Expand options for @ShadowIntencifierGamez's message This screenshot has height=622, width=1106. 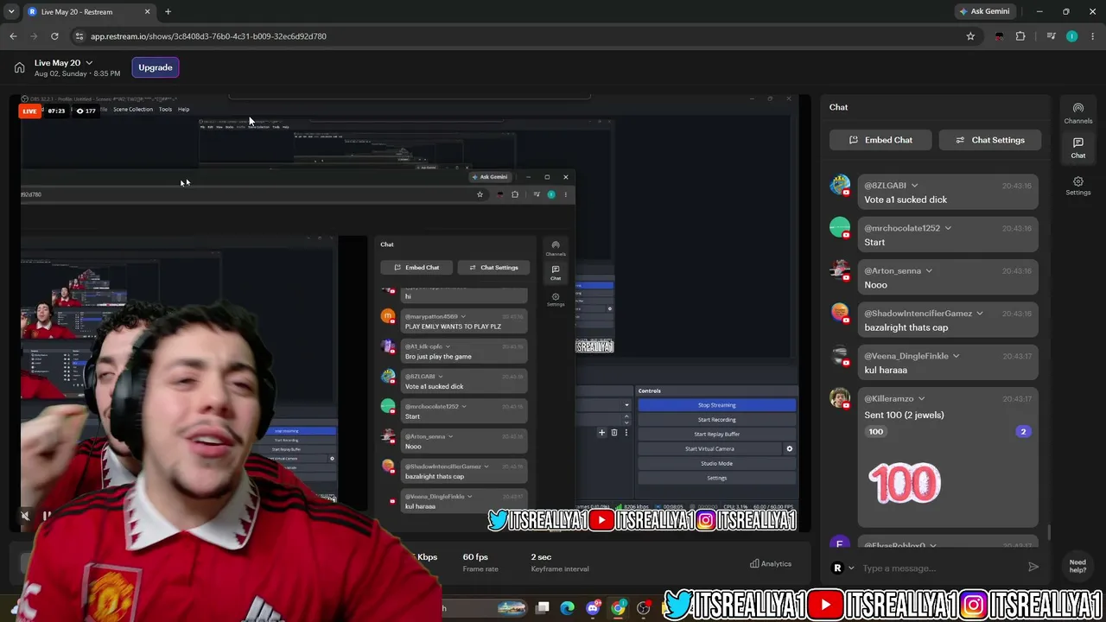[980, 314]
